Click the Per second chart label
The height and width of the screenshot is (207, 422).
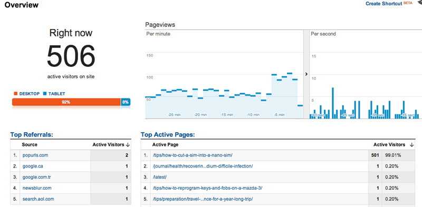(x=323, y=34)
